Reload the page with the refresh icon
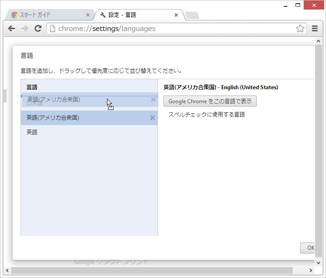The height and width of the screenshot is (278, 326). point(38,29)
